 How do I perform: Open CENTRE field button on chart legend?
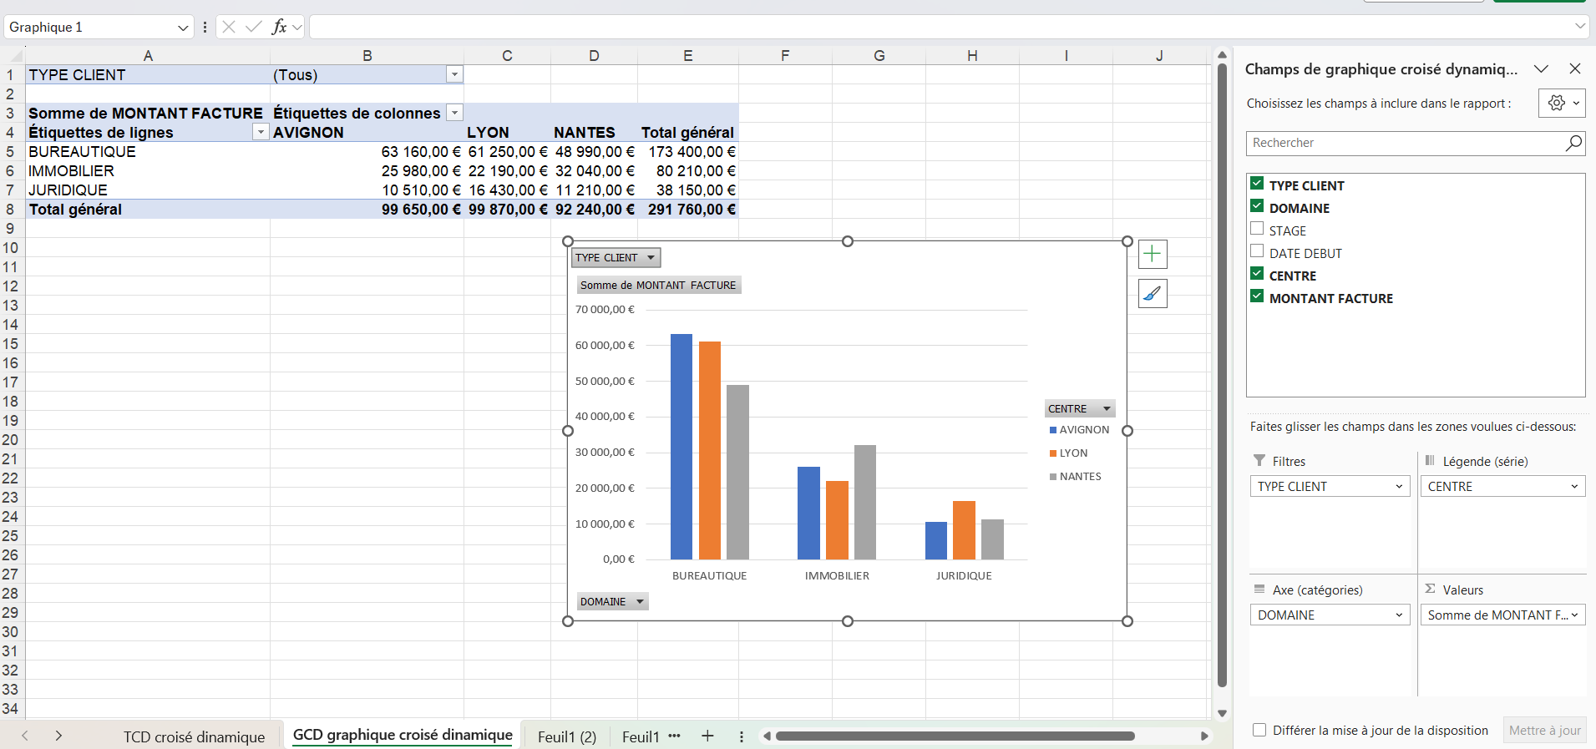tap(1080, 408)
